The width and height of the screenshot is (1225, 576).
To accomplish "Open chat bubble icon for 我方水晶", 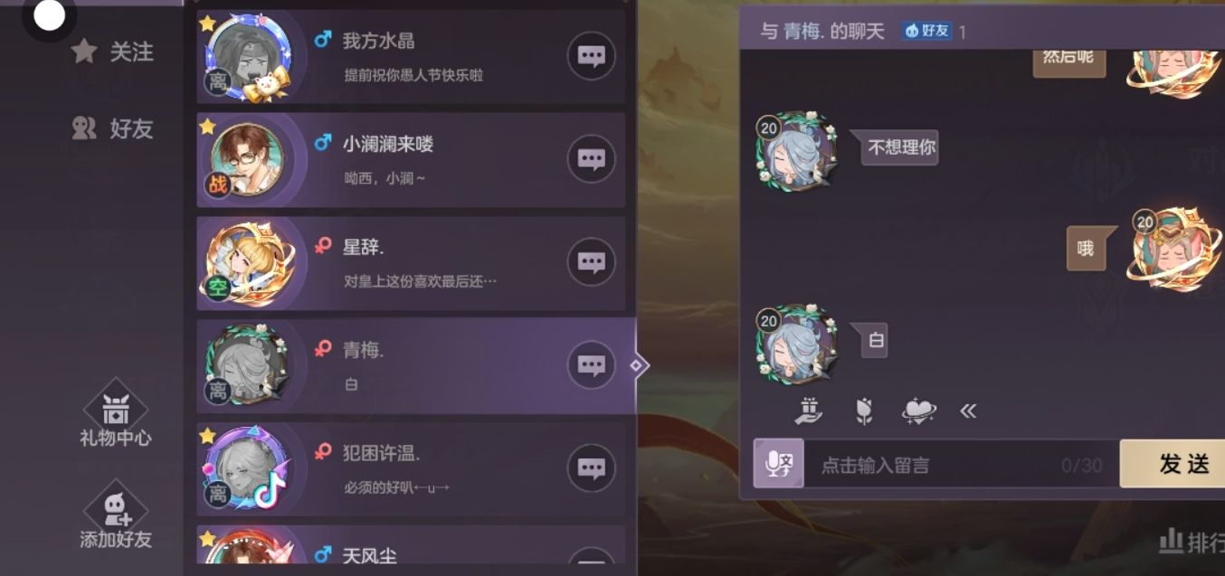I will tap(591, 56).
